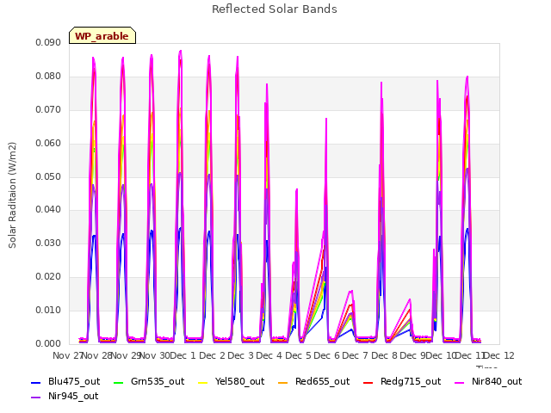Image resolution: width=551 pixels, height=413 pixels.
Task: Click the WP_arable annotation box
Action: 102,35
